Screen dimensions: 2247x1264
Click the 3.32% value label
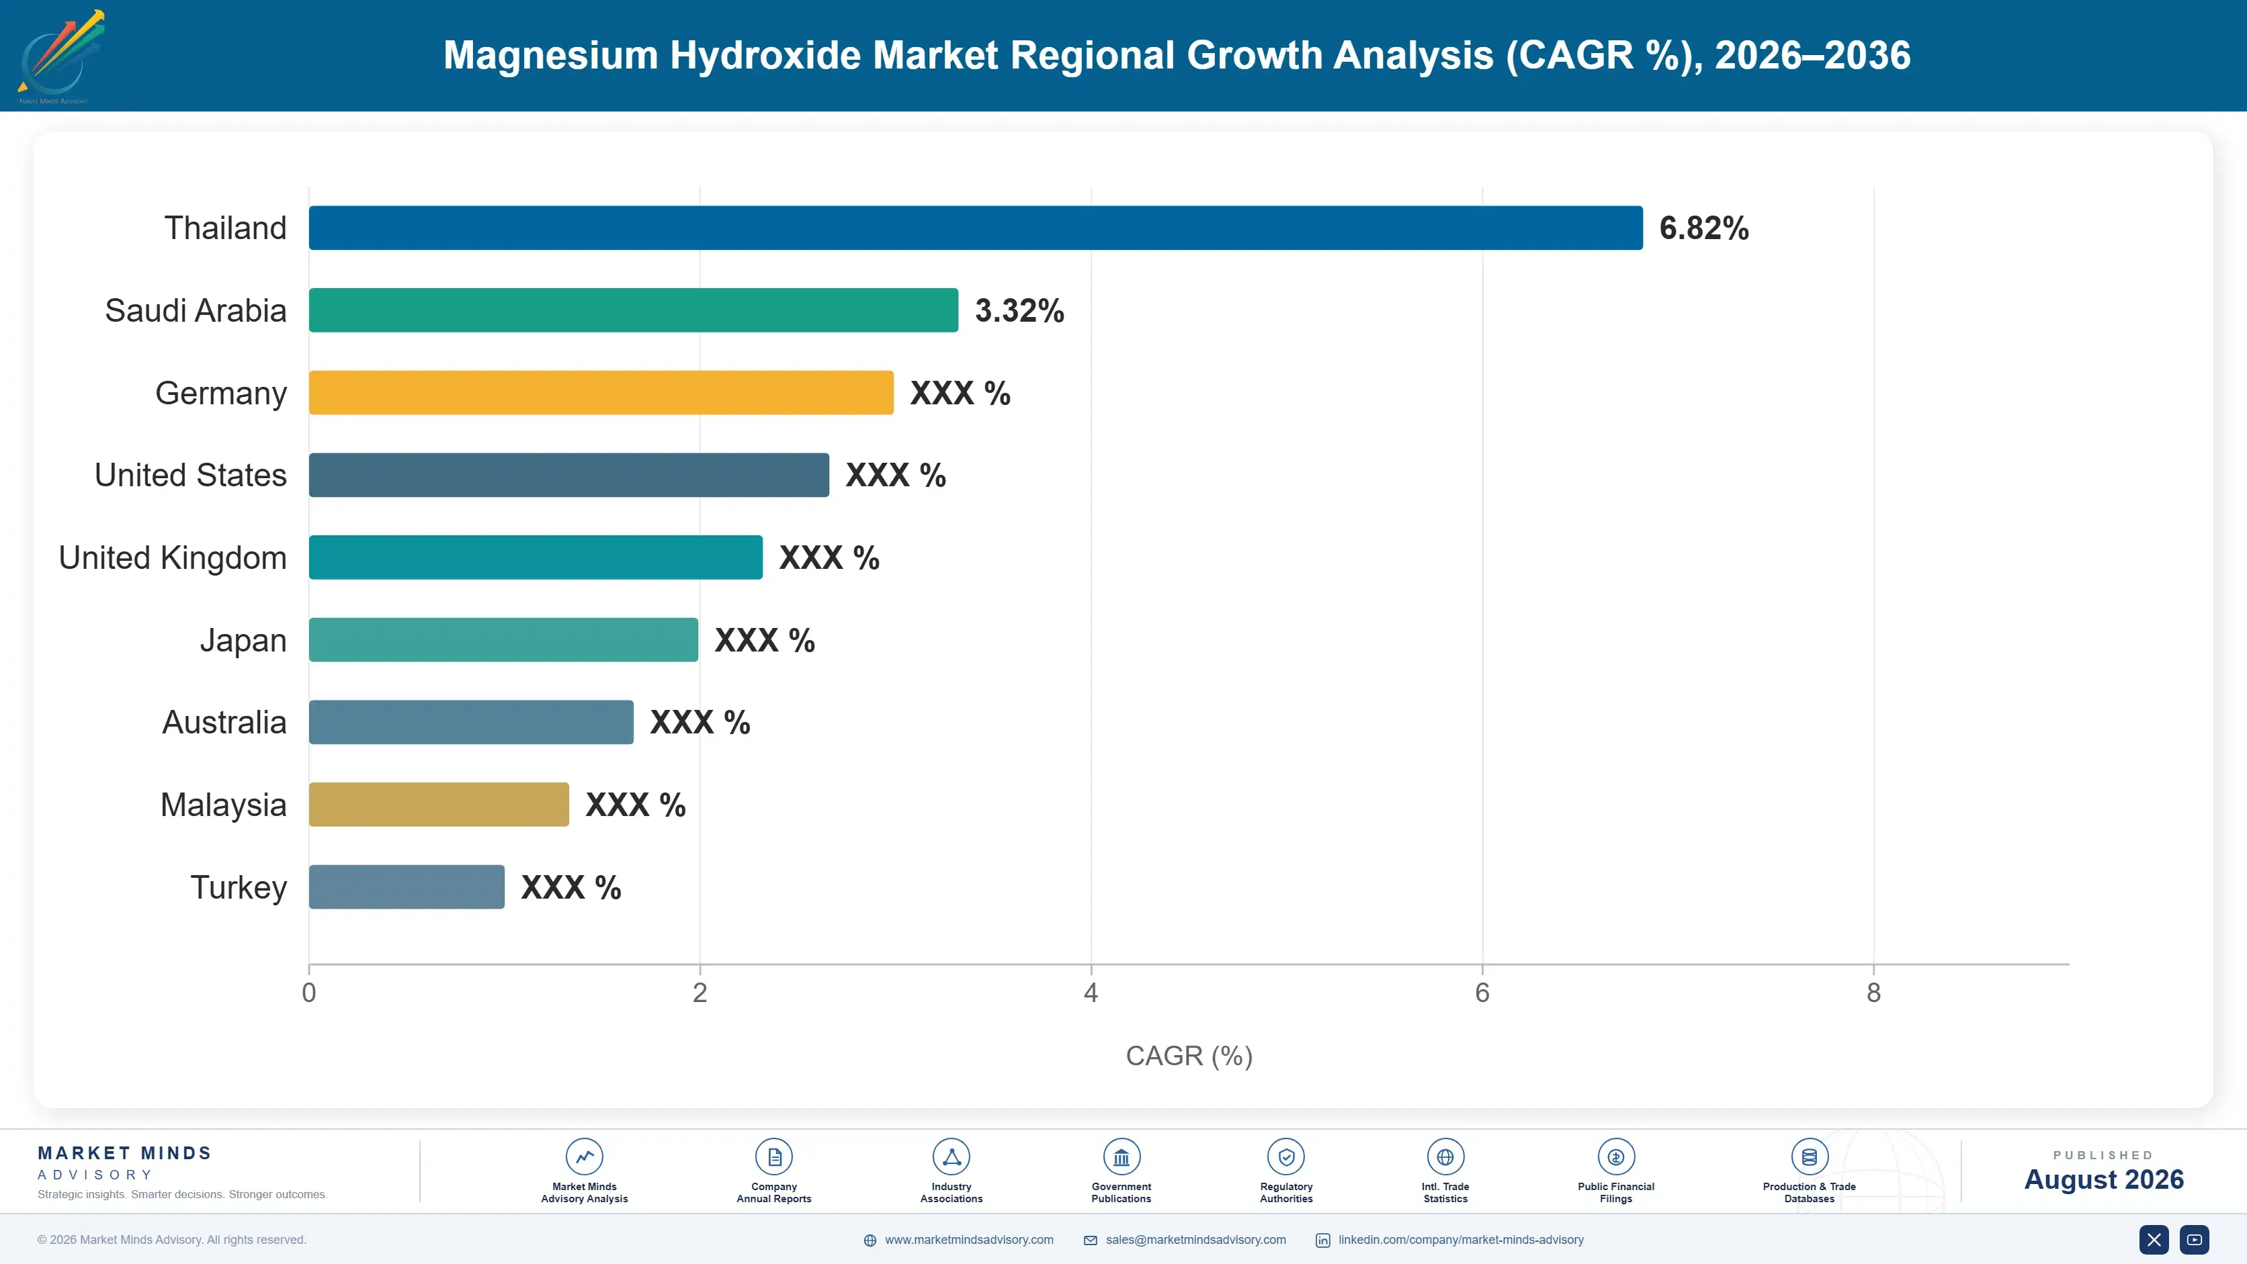coord(1019,310)
